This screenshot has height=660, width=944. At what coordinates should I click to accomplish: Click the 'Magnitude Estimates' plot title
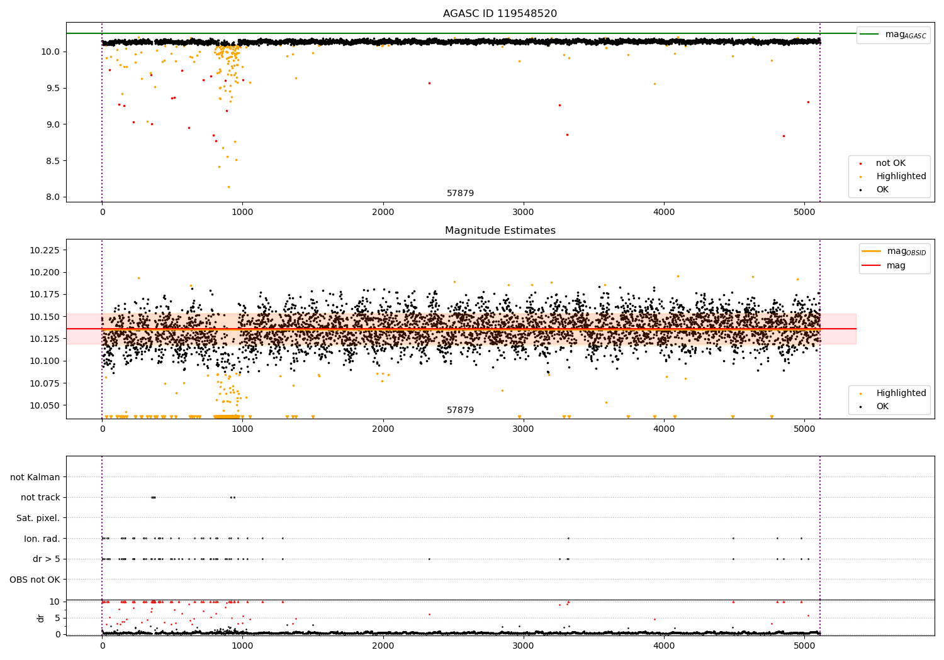pos(500,231)
